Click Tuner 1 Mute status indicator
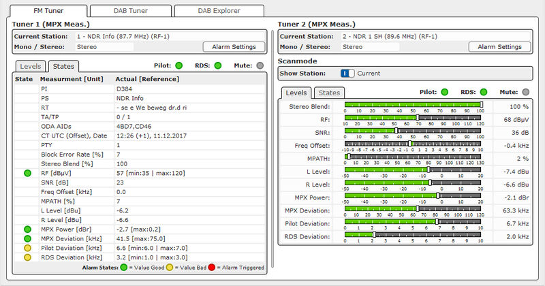 (260, 65)
